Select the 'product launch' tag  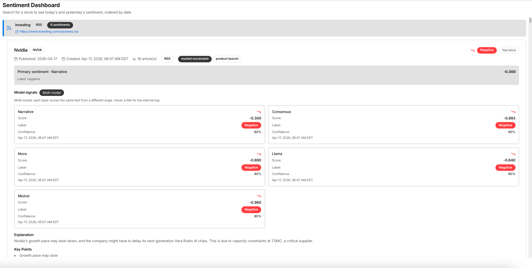pyautogui.click(x=227, y=59)
